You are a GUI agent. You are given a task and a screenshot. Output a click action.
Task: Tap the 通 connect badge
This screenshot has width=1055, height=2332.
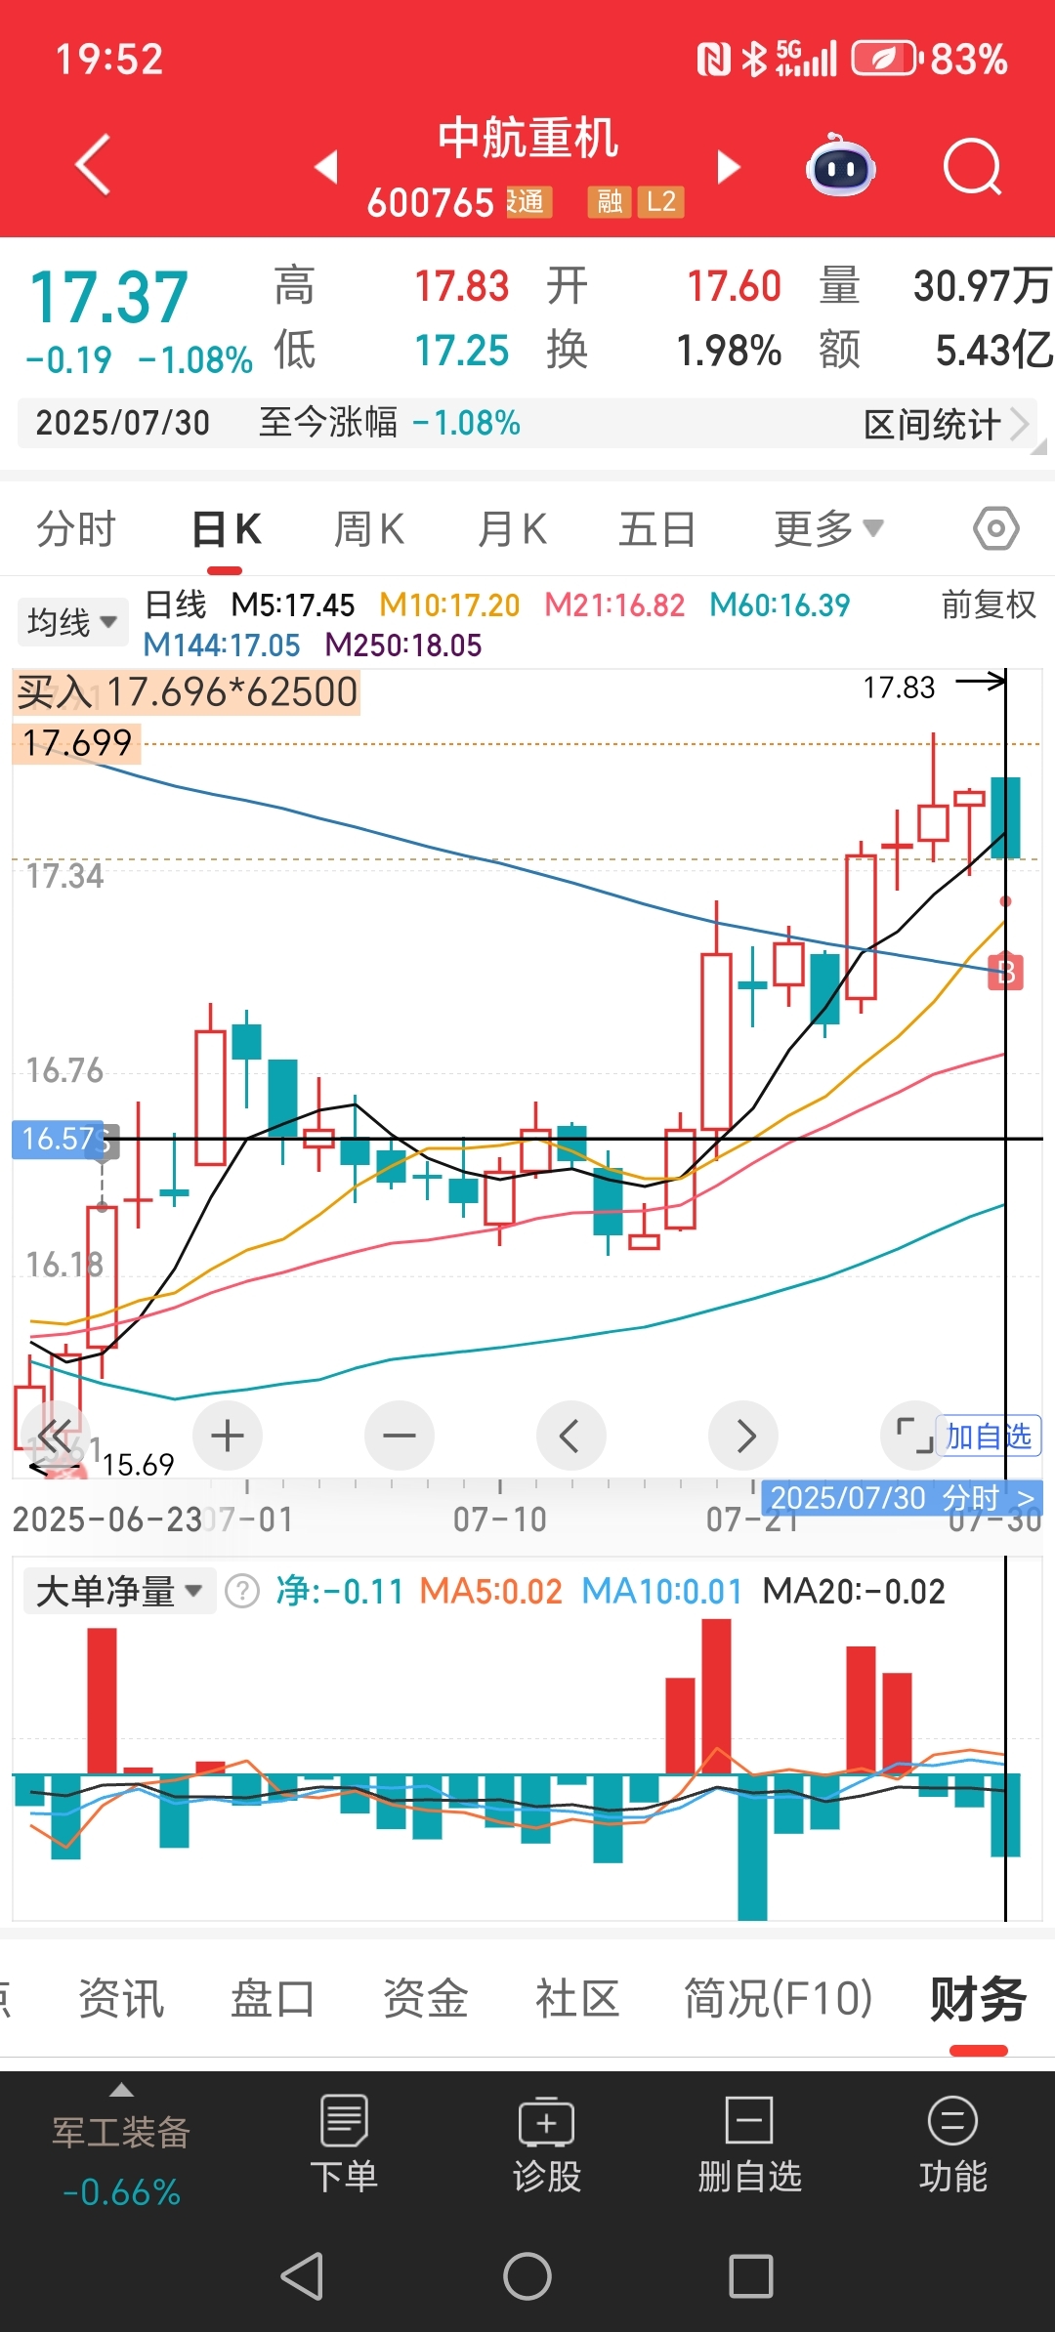click(528, 202)
